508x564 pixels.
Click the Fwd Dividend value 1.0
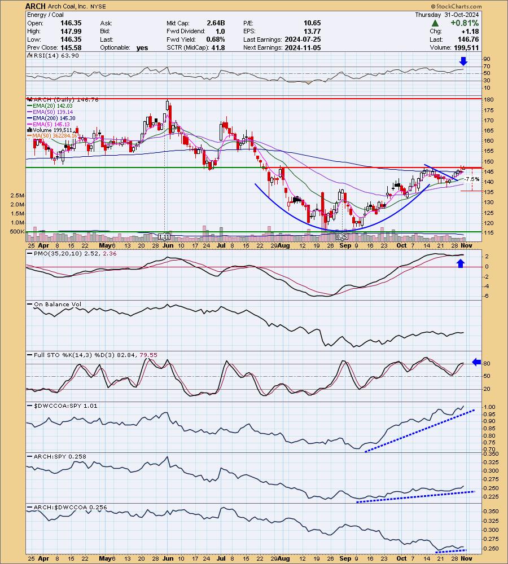220,31
